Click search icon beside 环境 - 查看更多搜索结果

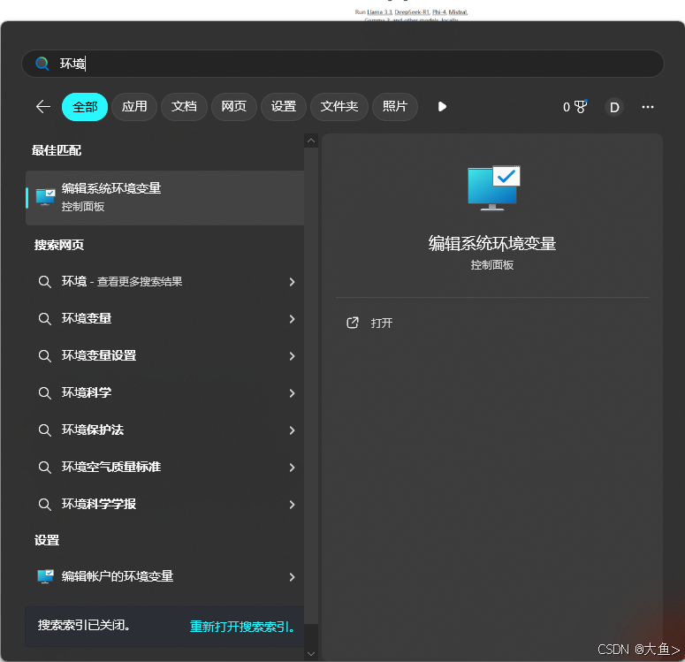click(44, 281)
